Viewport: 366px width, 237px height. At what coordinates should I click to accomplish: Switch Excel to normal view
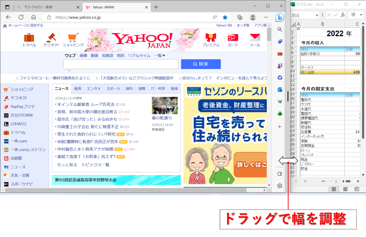334,189
